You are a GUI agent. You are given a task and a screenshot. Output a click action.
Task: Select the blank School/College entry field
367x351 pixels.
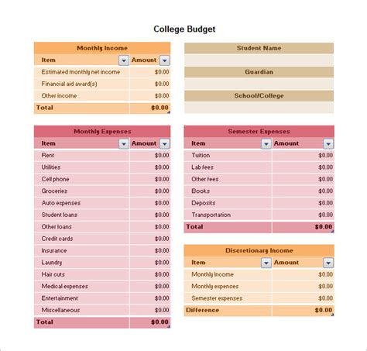pos(259,108)
